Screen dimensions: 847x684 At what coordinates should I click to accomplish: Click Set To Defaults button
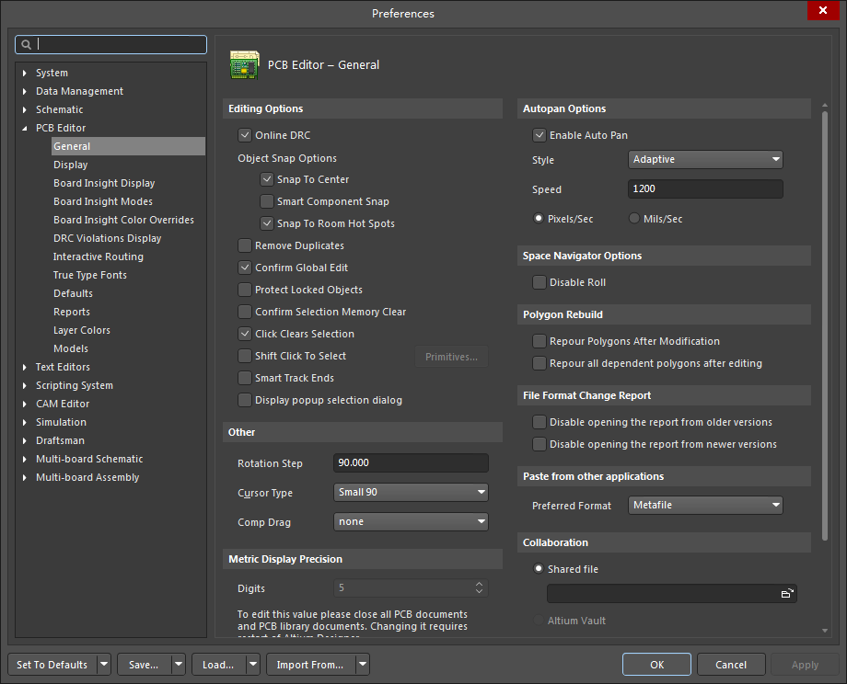tap(52, 665)
